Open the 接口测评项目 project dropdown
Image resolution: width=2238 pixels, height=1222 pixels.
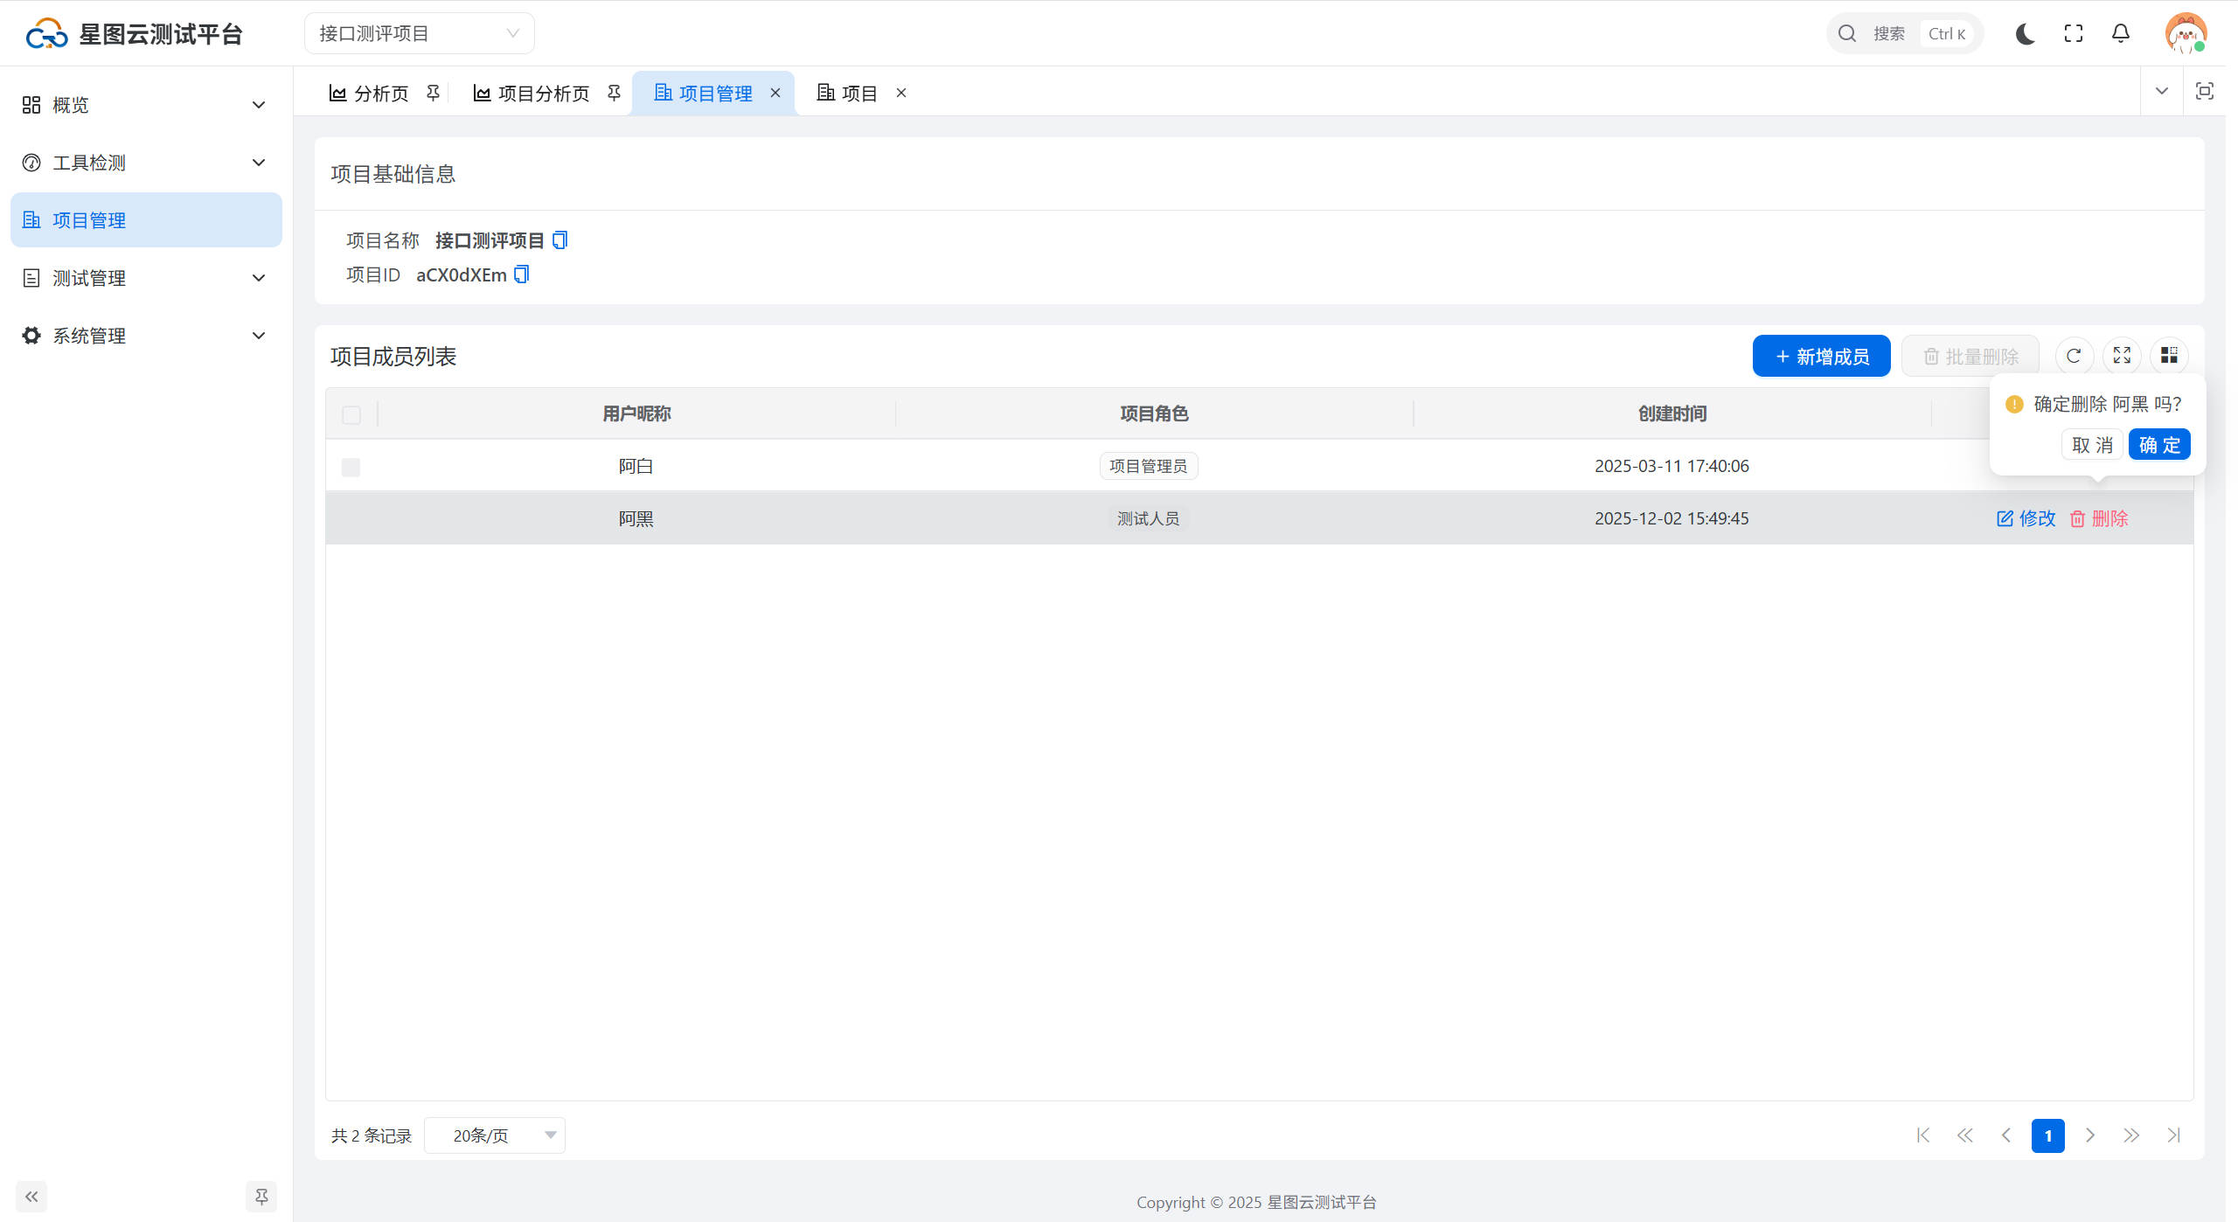tap(419, 33)
